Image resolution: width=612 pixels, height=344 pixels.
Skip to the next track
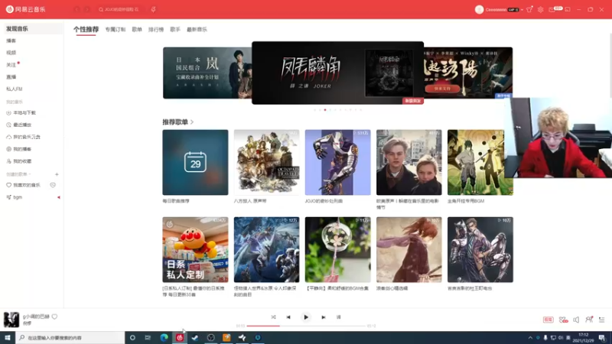tap(324, 317)
